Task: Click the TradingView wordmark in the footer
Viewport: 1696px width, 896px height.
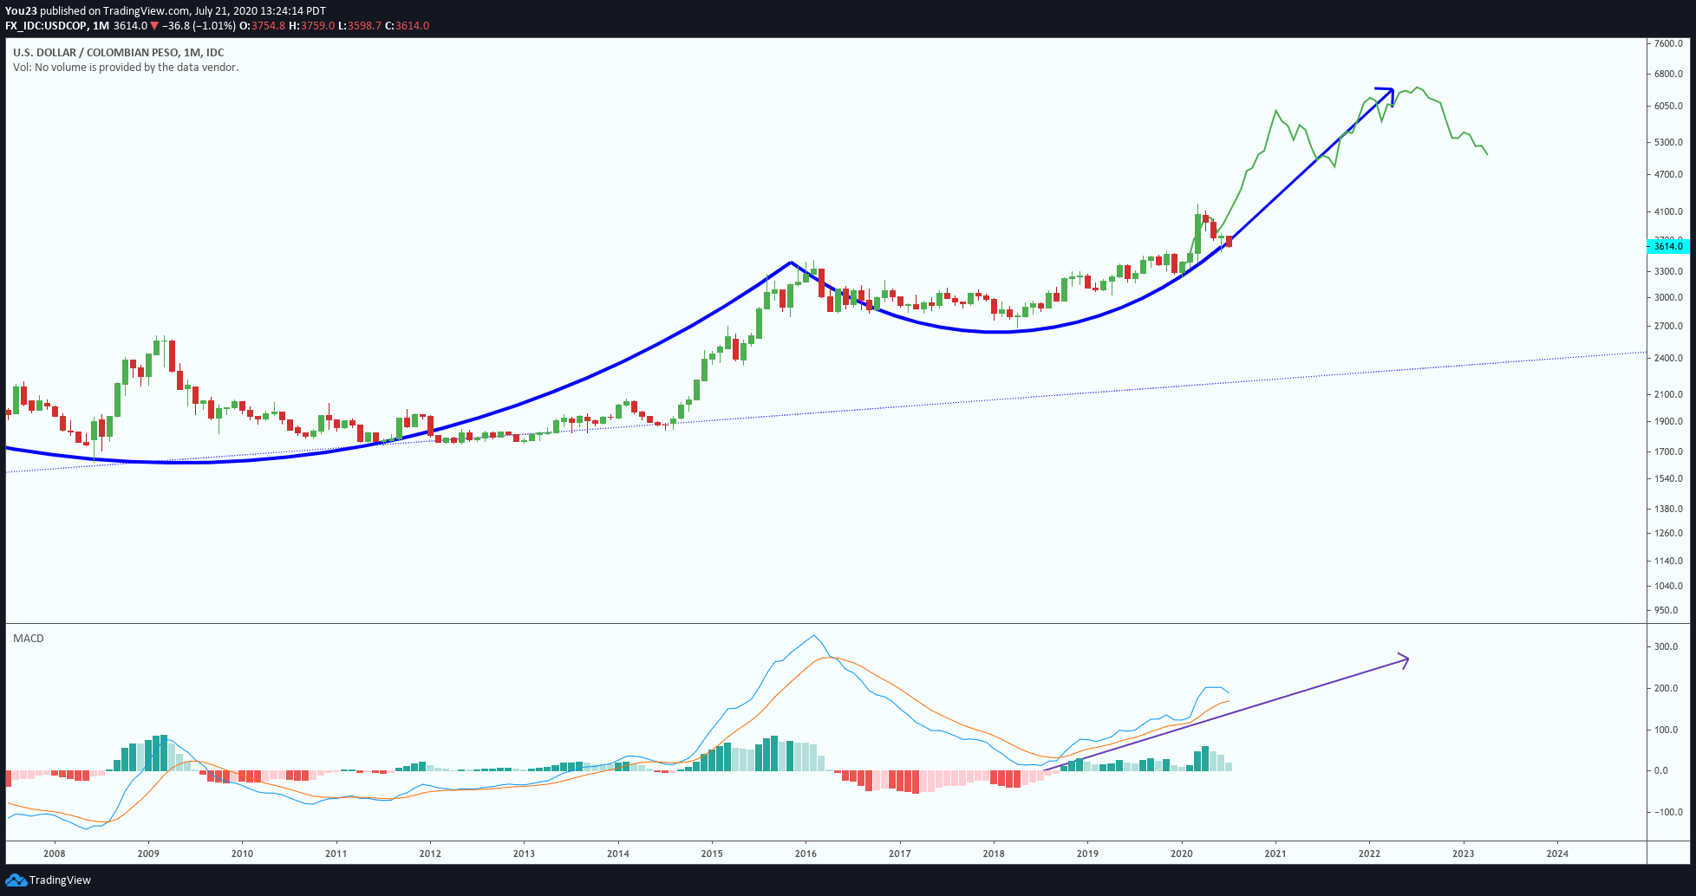Action: 60,880
